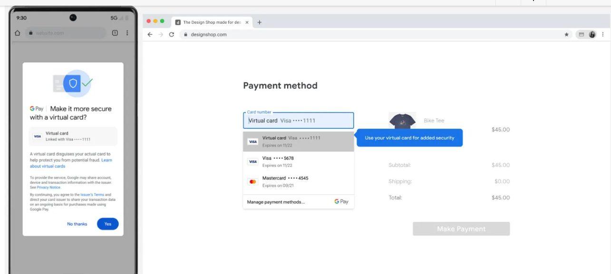611x274 pixels.
Task: Click the home icon in the phone browser
Action: click(x=18, y=33)
